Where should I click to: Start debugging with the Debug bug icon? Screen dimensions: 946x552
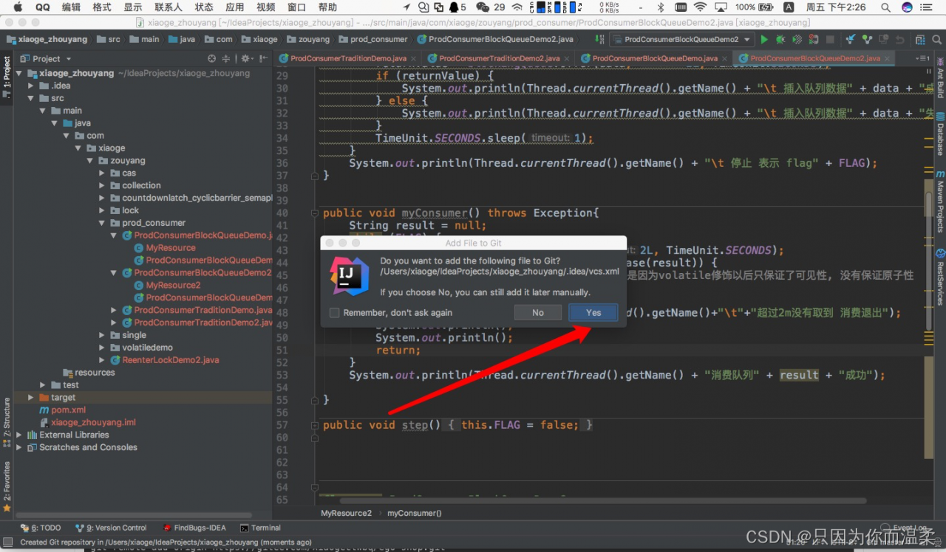[x=780, y=39]
